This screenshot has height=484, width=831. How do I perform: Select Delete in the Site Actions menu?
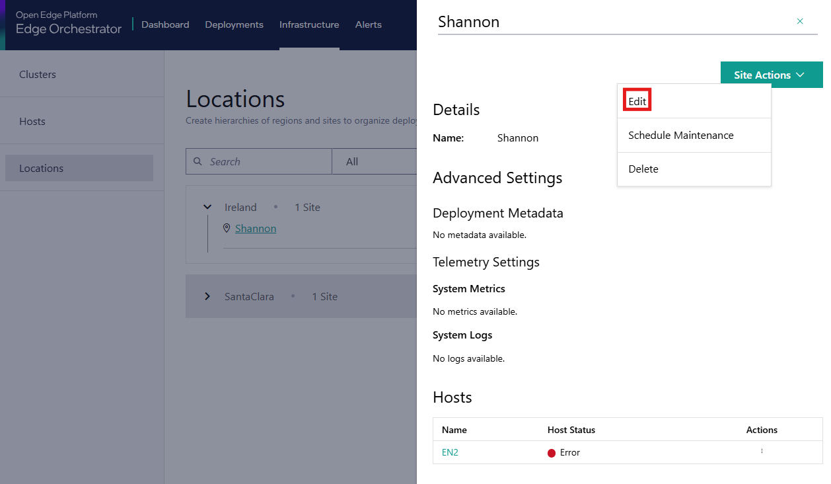pos(643,169)
